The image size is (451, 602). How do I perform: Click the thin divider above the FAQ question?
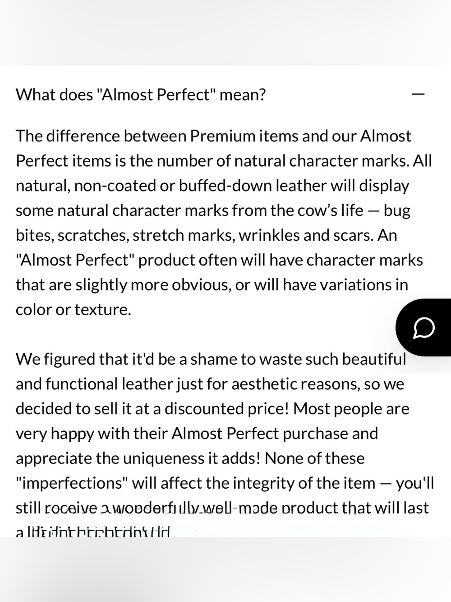coord(226,65)
